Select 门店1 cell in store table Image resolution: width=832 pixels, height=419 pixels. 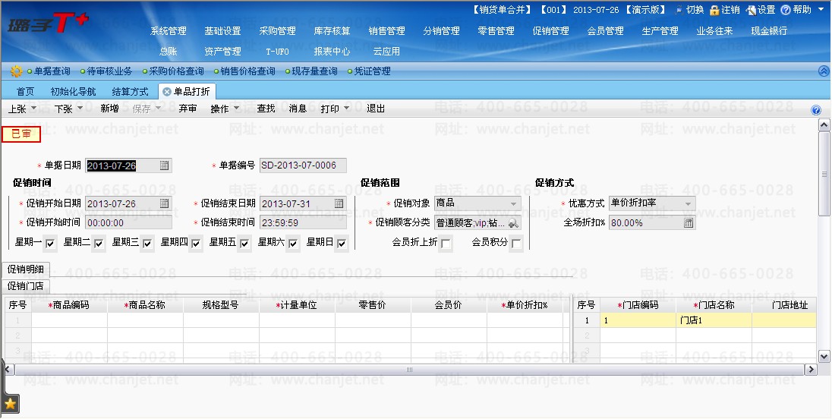[x=714, y=320]
